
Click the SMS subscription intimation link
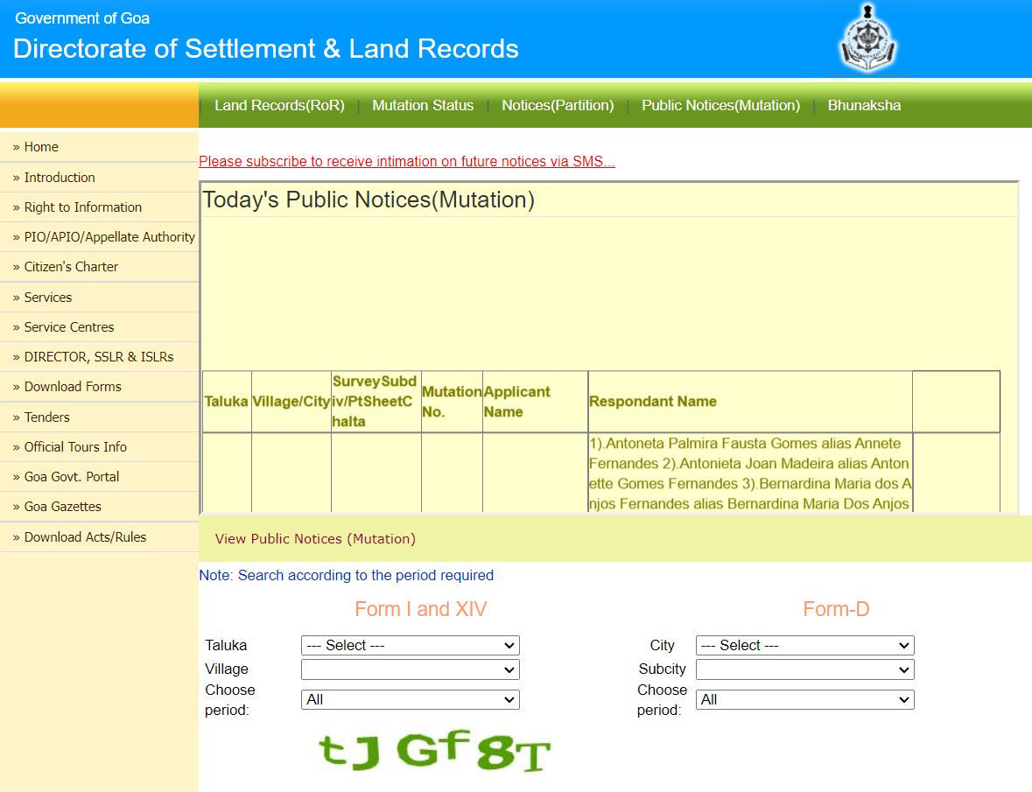[x=406, y=161]
